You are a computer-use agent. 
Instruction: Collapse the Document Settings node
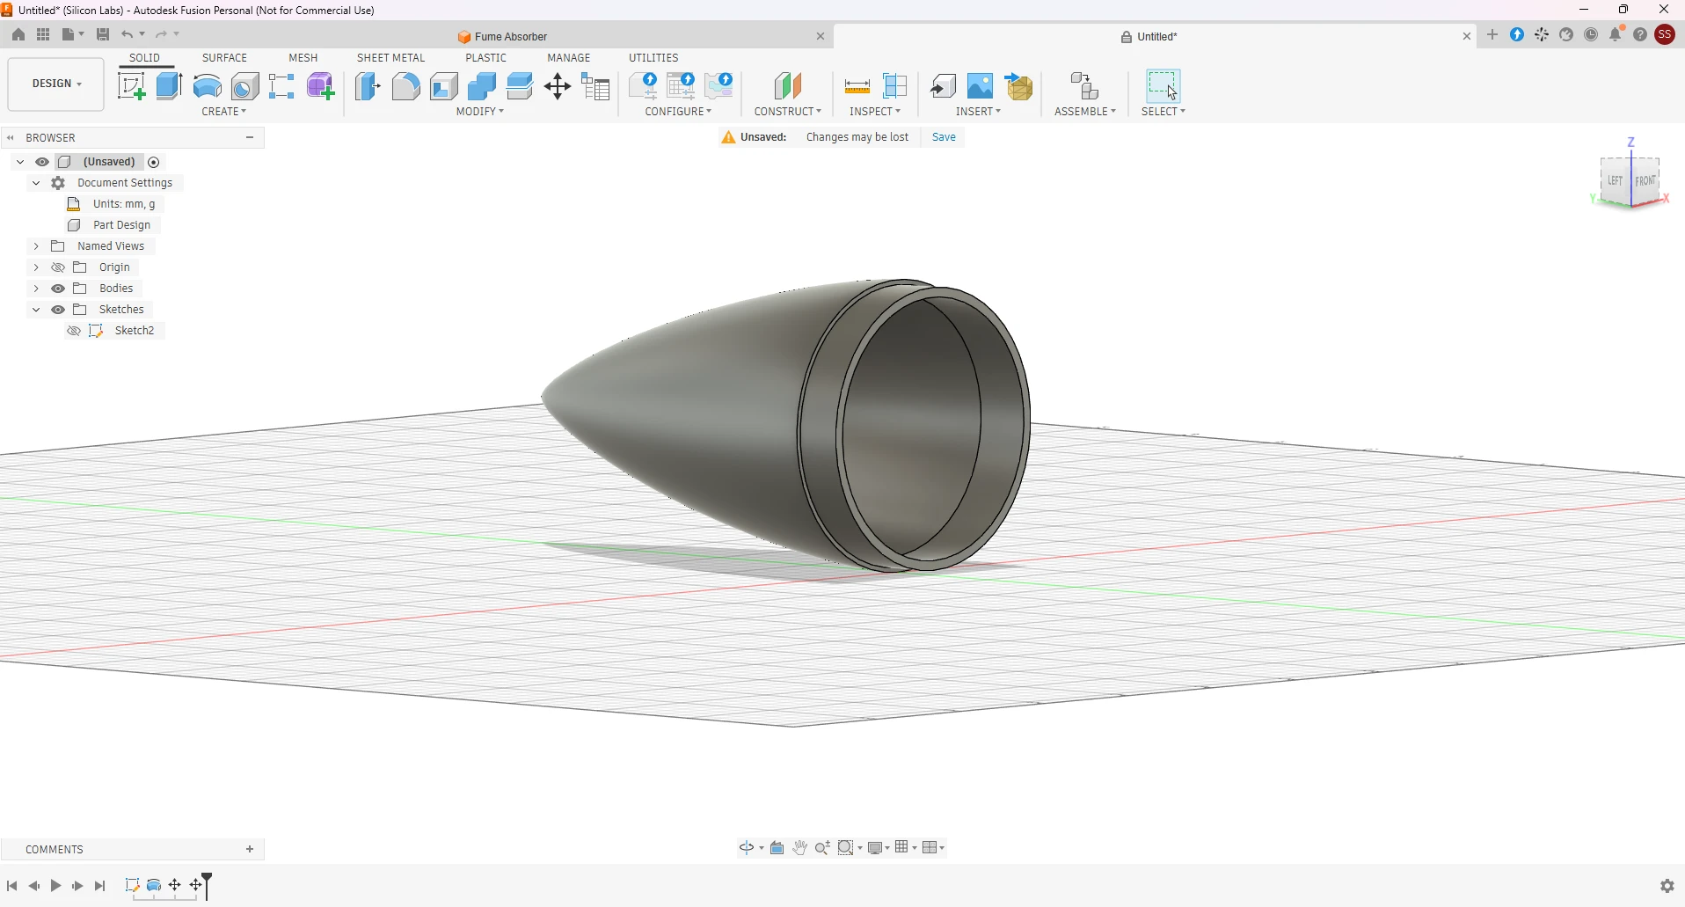pyautogui.click(x=36, y=183)
